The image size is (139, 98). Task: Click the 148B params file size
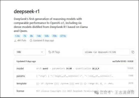point(131,76)
